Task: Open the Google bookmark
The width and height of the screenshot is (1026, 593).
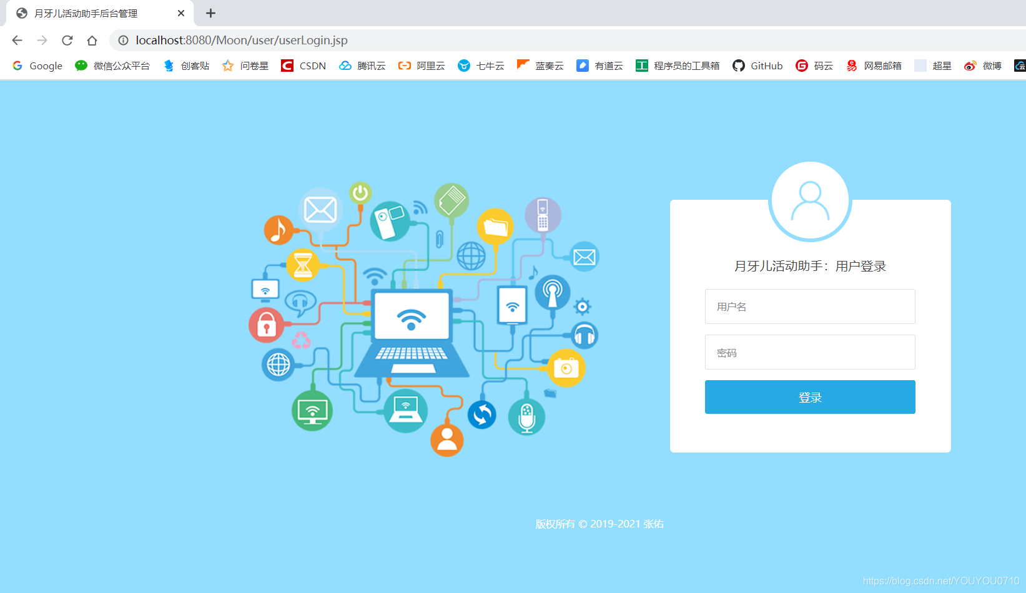Action: click(x=37, y=66)
